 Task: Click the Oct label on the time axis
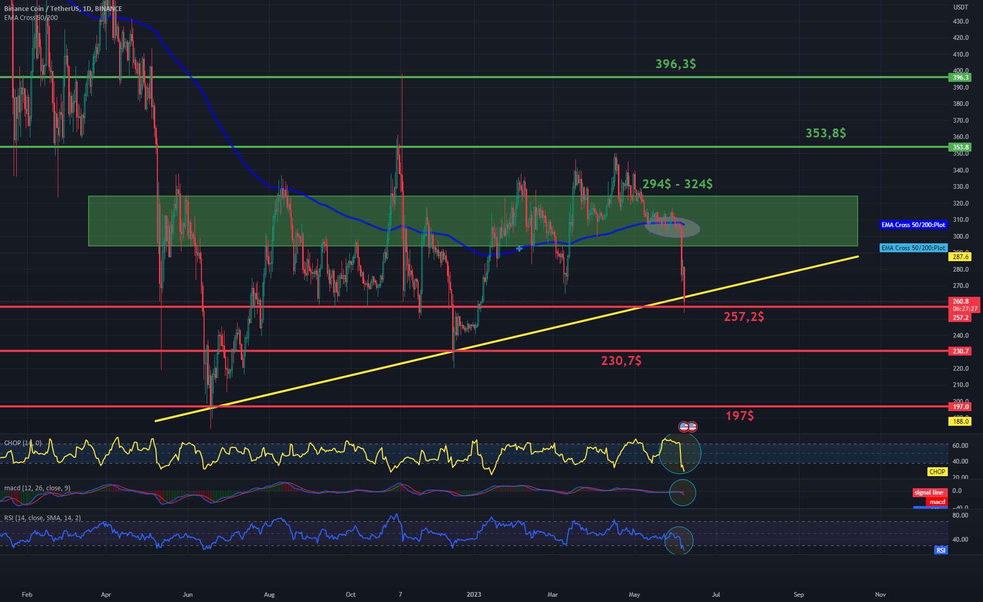click(351, 595)
